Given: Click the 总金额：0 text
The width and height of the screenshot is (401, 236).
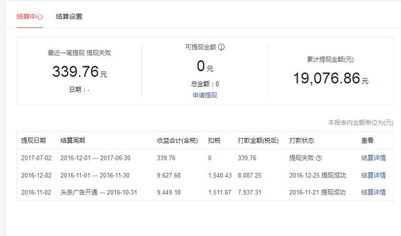Looking at the screenshot, I should click(205, 84).
